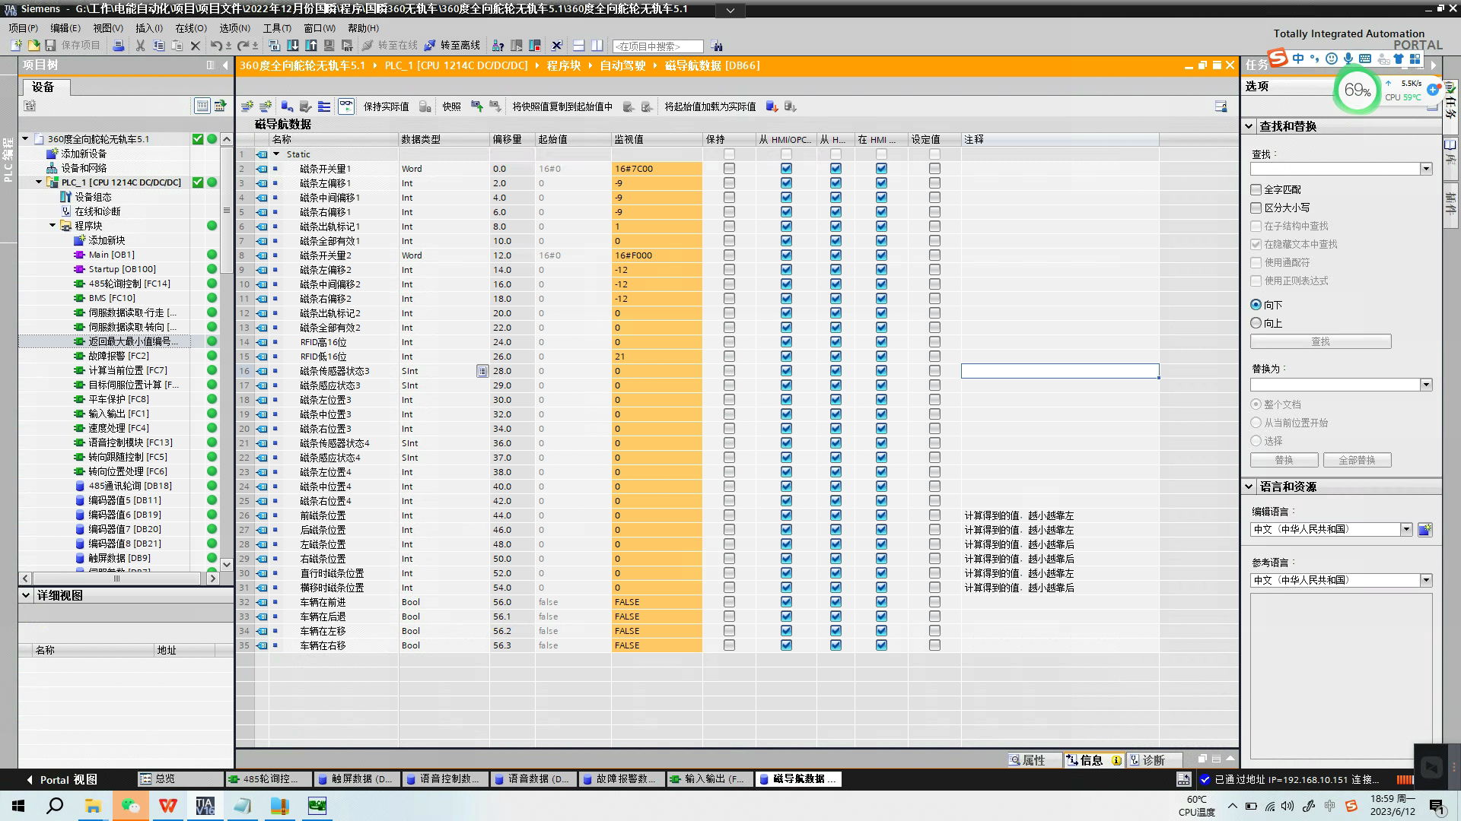Create a new project via toolbar icon
1461x821 pixels.
tap(15, 46)
